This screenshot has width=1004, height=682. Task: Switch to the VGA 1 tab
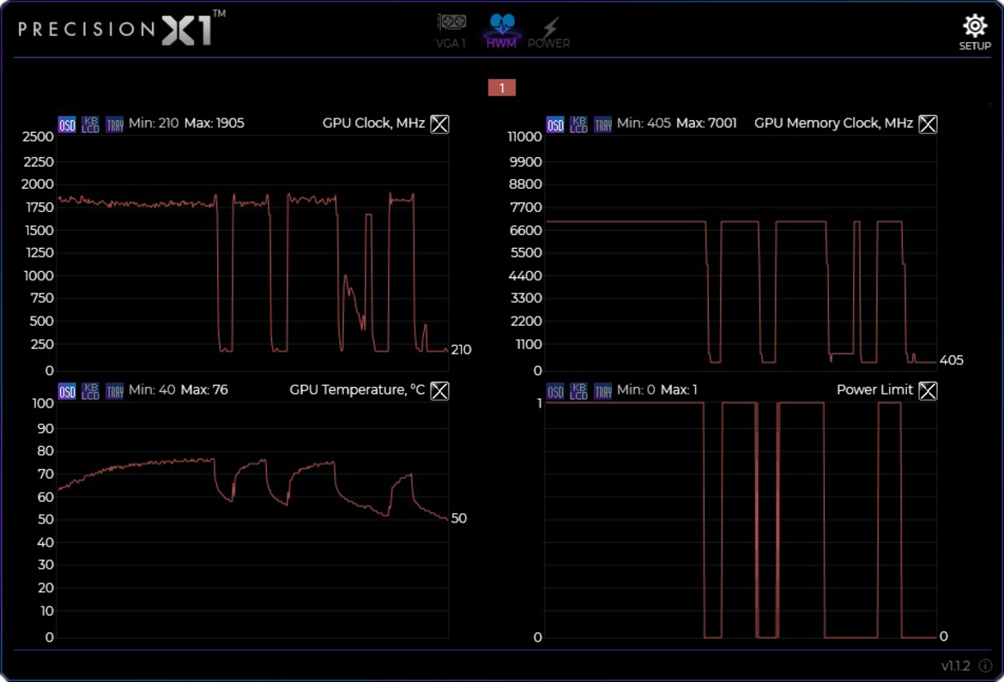pyautogui.click(x=451, y=30)
